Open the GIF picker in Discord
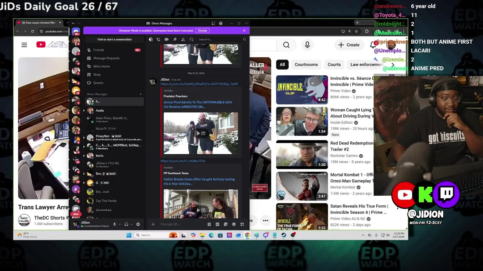 coord(217,224)
